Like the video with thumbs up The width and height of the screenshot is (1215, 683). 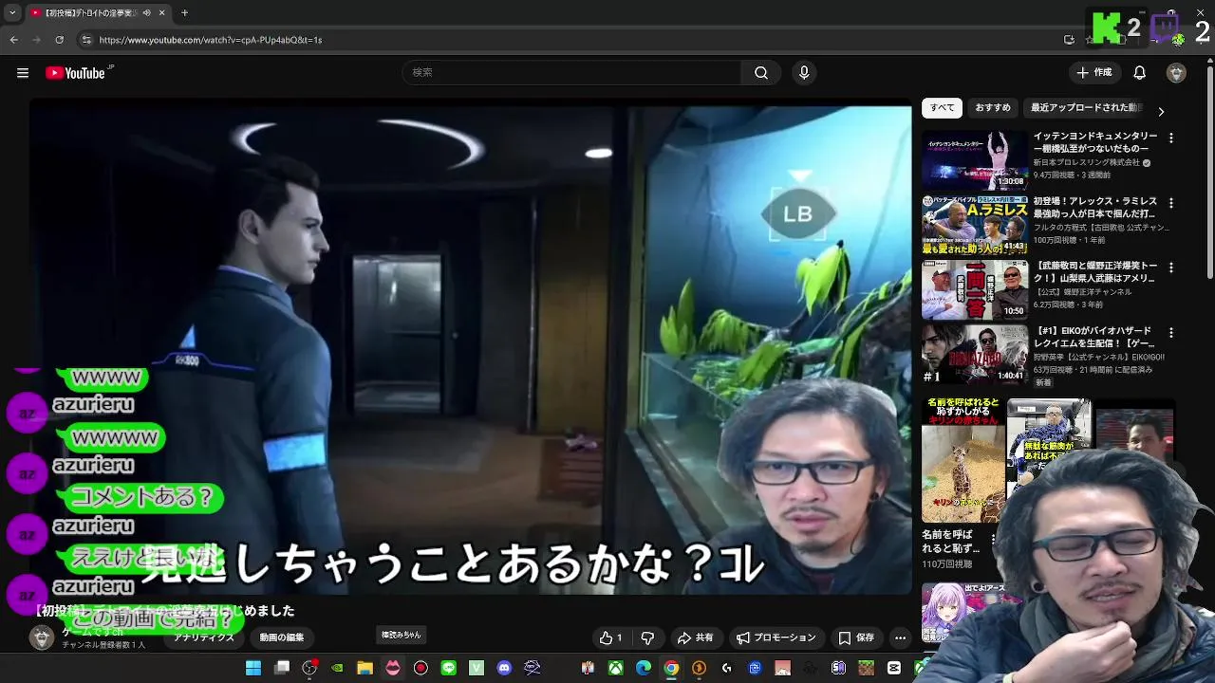point(610,638)
